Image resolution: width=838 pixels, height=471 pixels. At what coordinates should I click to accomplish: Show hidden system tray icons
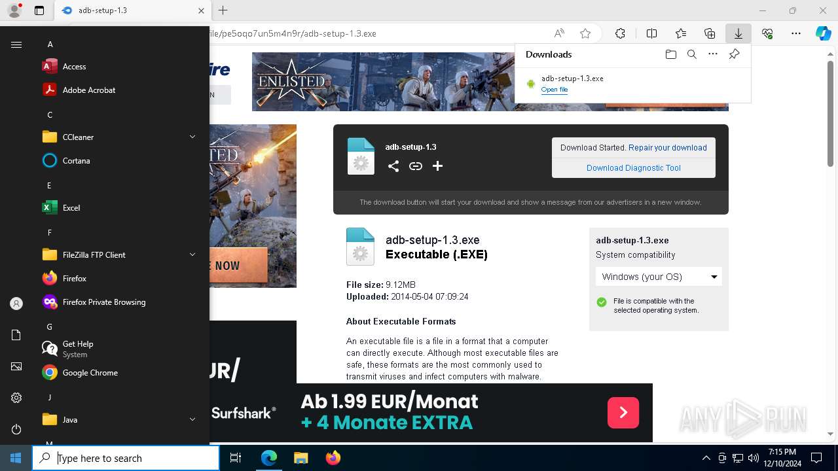706,458
